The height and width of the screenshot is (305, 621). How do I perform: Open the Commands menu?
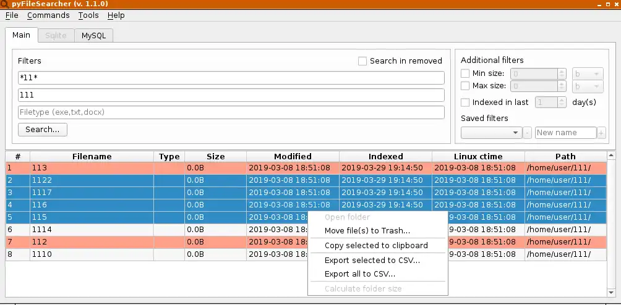[48, 15]
